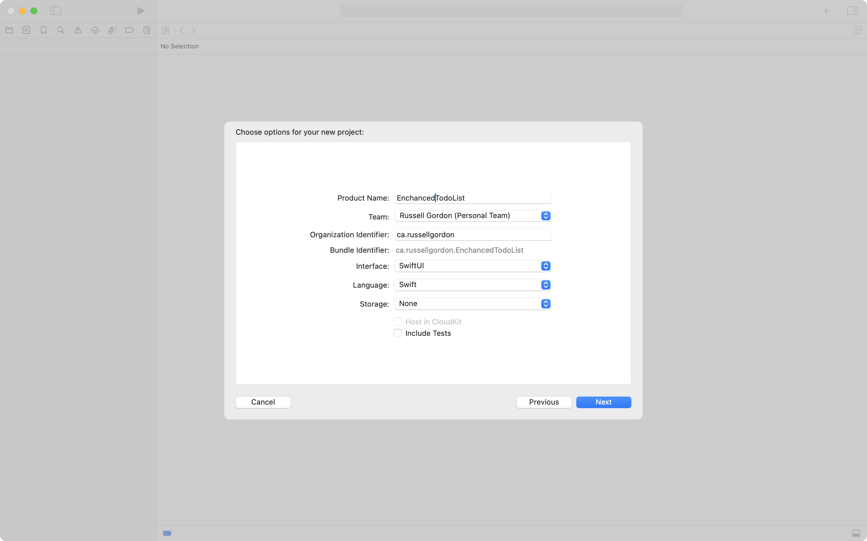Open the Breakpoint navigator icon
The image size is (867, 541).
coord(130,30)
